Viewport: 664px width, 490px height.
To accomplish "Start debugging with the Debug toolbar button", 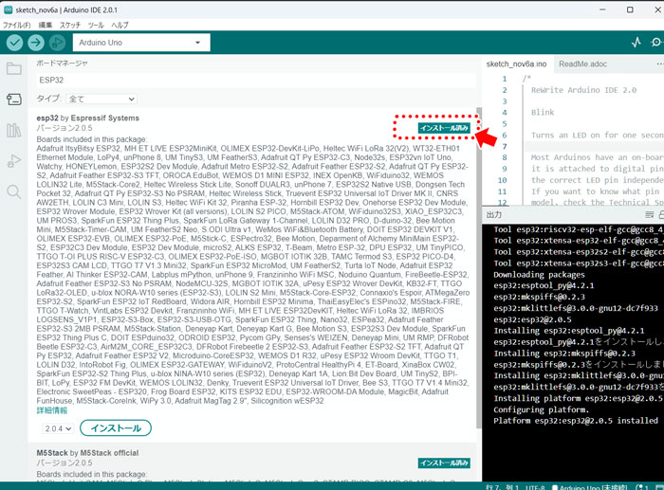I will coord(57,43).
